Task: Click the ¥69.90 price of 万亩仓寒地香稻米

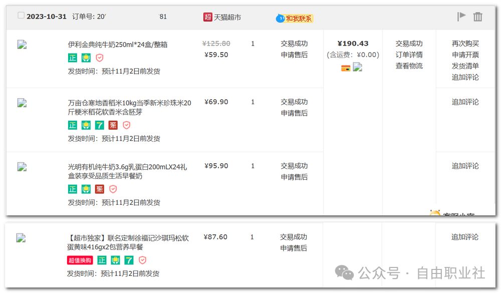Action: coord(216,102)
